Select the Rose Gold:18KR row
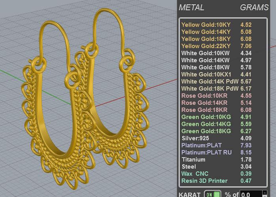Viewport: 276px width, 197px height. pos(216,110)
